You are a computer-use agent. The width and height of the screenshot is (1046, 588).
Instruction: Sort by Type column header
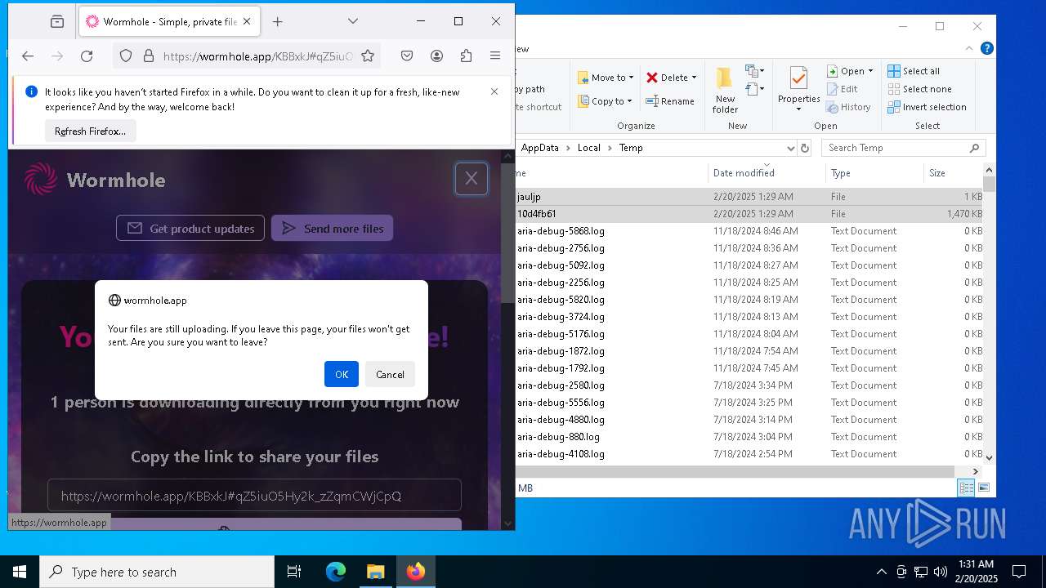(874, 173)
